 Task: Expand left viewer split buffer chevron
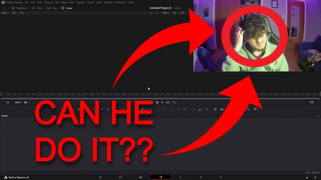26,13
